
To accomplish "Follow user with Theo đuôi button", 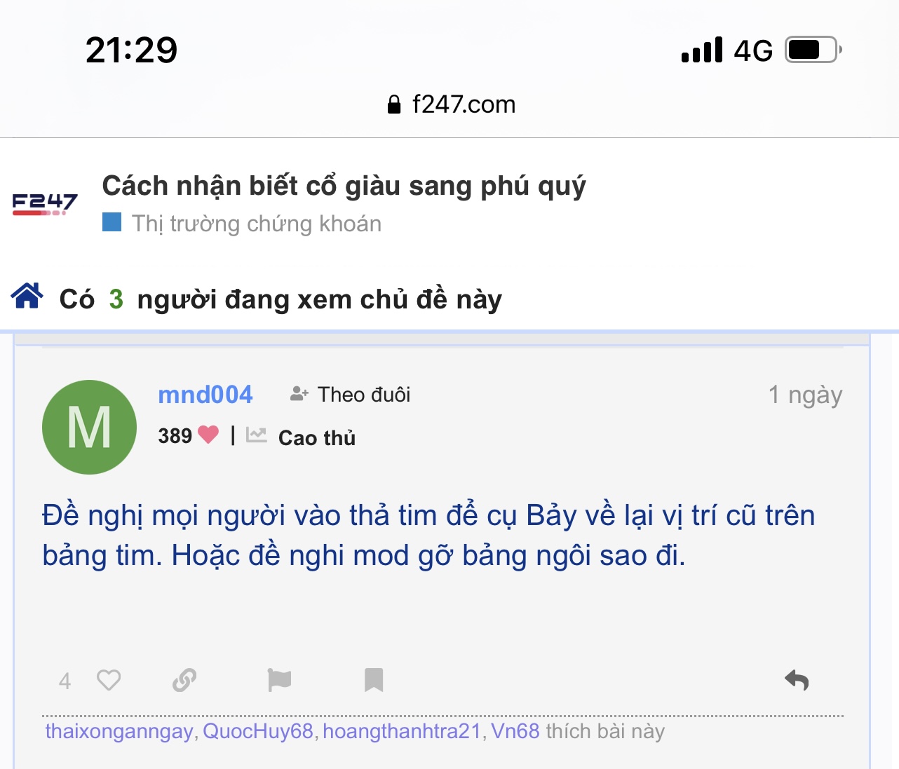I will click(x=351, y=395).
